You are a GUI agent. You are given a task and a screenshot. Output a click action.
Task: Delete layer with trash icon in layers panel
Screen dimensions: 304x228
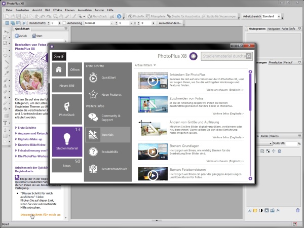297,210
